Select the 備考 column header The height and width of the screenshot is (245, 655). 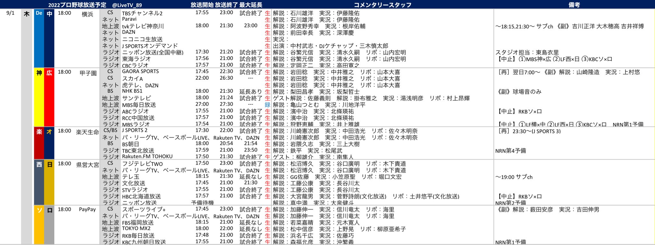(x=574, y=5)
